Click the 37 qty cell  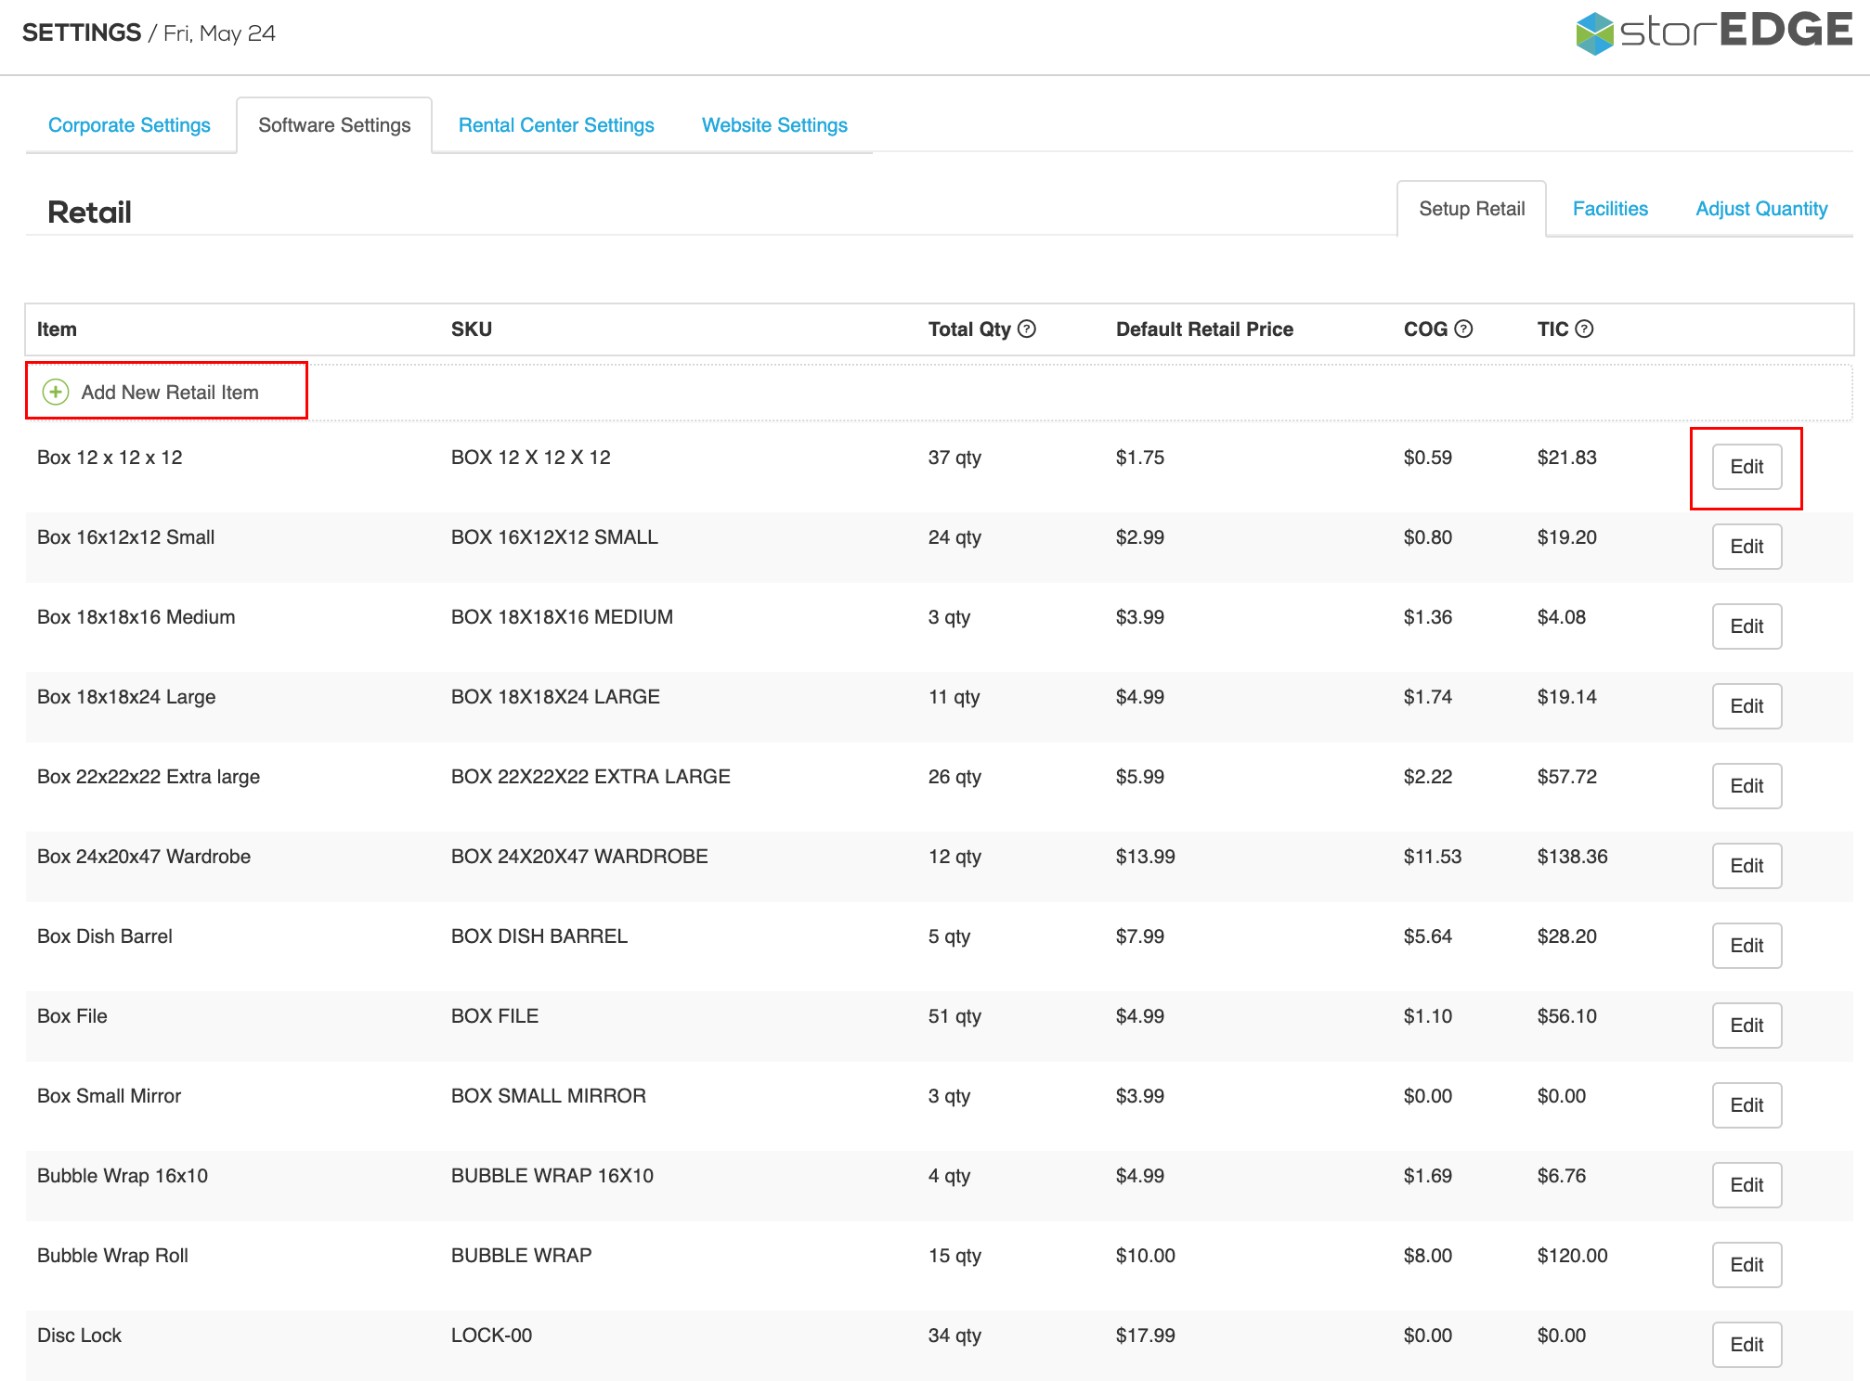(x=954, y=458)
